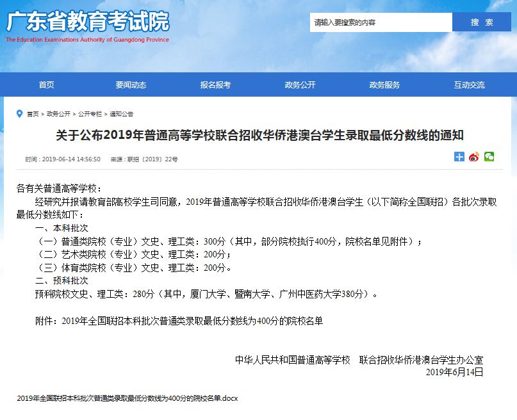This screenshot has width=517, height=420.
Task: Click the timestamp 2019-06-14 14:56:50
Action: [71, 159]
